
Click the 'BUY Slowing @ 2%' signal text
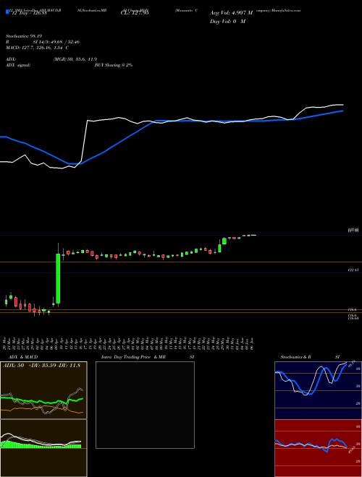[114, 65]
